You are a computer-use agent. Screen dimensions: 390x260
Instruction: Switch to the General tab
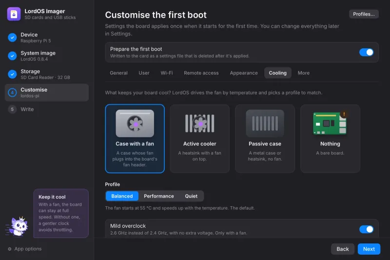pos(118,73)
